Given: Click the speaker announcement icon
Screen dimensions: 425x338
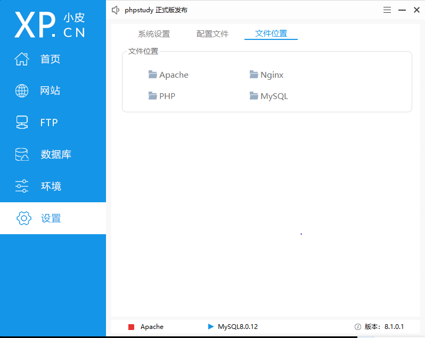Looking at the screenshot, I should [116, 10].
